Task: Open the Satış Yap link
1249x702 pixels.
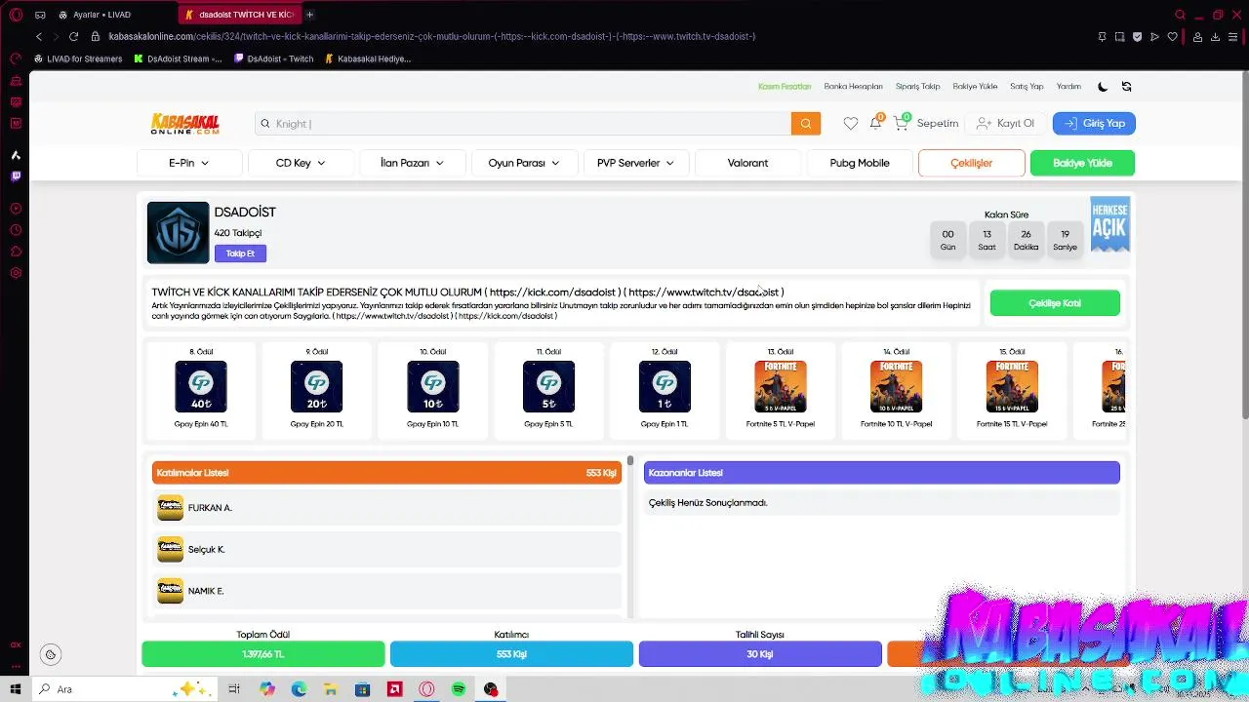Action: point(1027,87)
